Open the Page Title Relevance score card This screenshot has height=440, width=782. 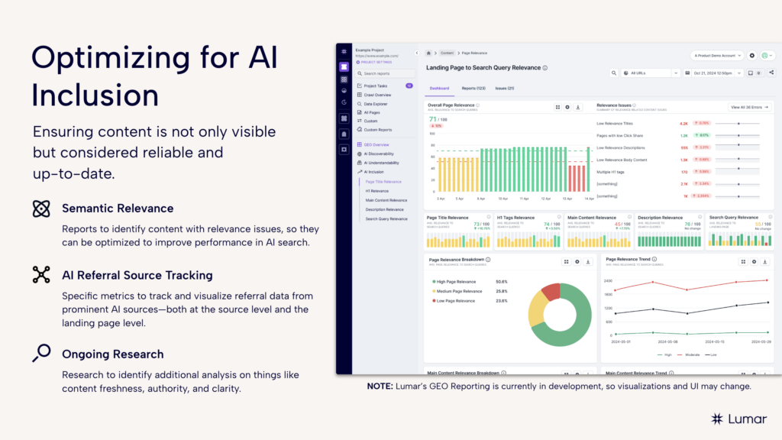(x=458, y=231)
